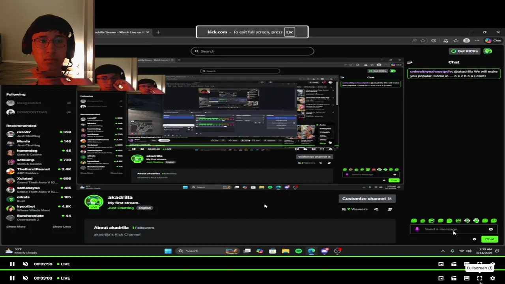
Task: Open akadrilla's LIVE avatar
Action: coord(94,202)
